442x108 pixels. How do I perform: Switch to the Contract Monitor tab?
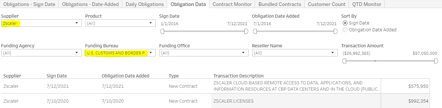click(232, 4)
